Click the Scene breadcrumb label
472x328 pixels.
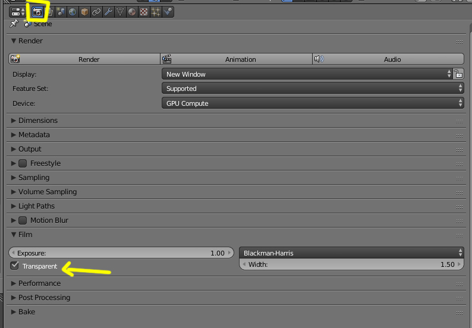pos(43,24)
